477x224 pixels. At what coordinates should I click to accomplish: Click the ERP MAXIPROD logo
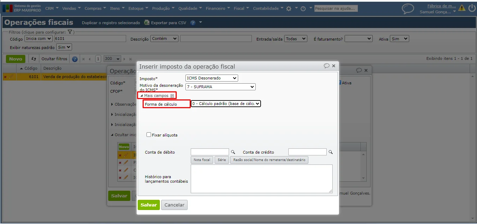click(x=22, y=8)
